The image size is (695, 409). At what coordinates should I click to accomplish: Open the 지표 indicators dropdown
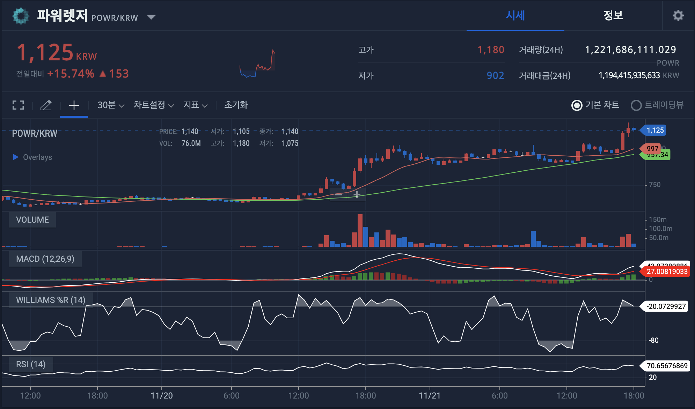(x=195, y=105)
